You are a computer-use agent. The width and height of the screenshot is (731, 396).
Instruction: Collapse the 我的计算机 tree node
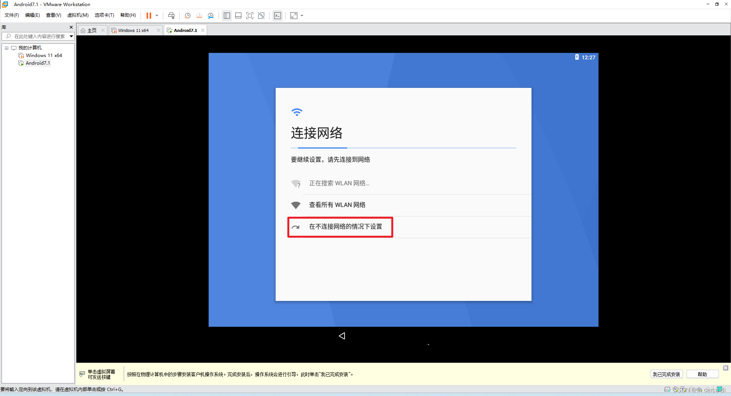6,48
